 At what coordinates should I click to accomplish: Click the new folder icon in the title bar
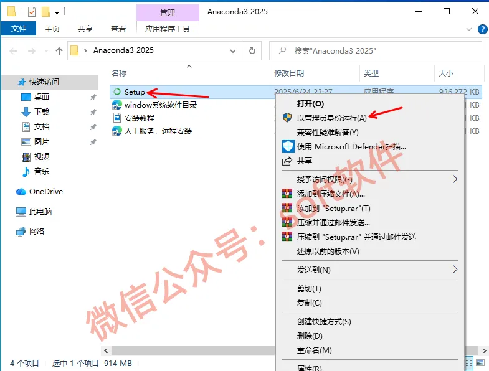(45, 12)
